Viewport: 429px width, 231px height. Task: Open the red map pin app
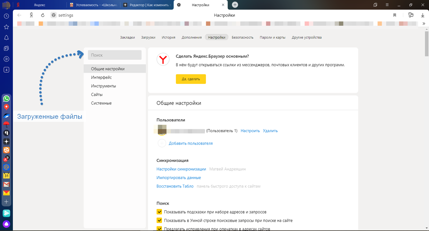click(x=6, y=107)
